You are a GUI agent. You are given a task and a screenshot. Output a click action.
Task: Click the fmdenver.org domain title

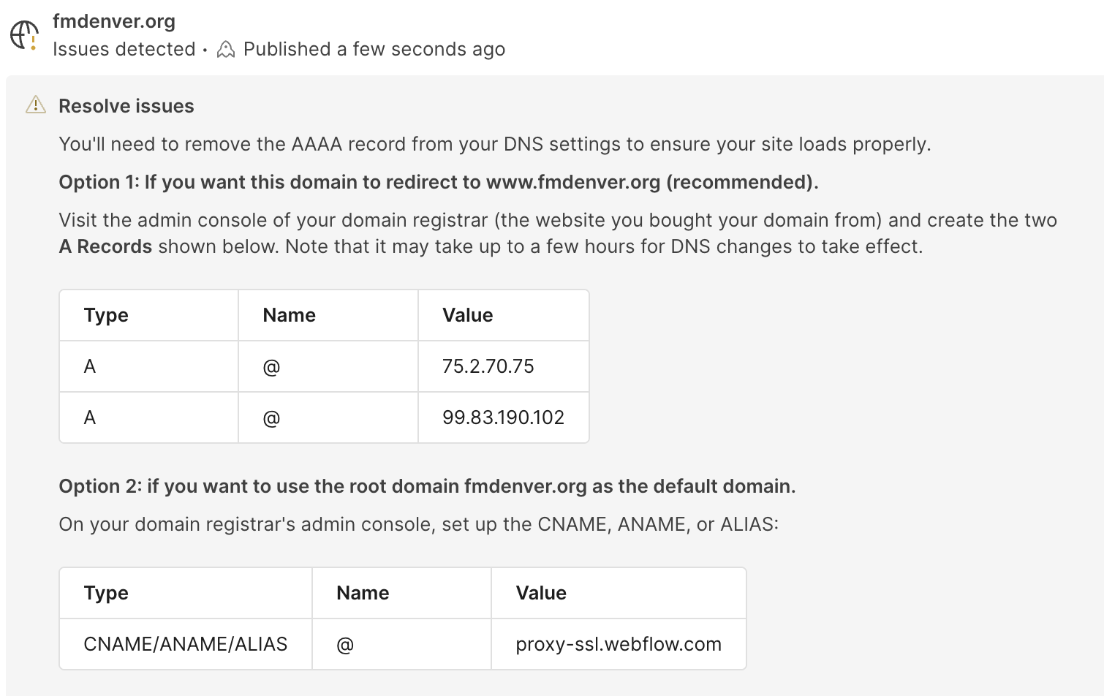[114, 21]
